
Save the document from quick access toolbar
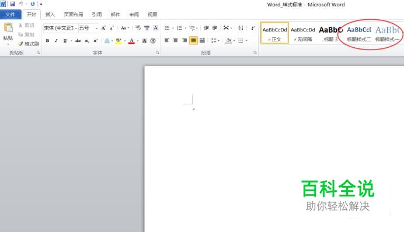12,4
